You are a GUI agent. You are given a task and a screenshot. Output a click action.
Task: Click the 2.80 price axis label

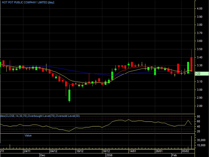[x=200, y=106]
